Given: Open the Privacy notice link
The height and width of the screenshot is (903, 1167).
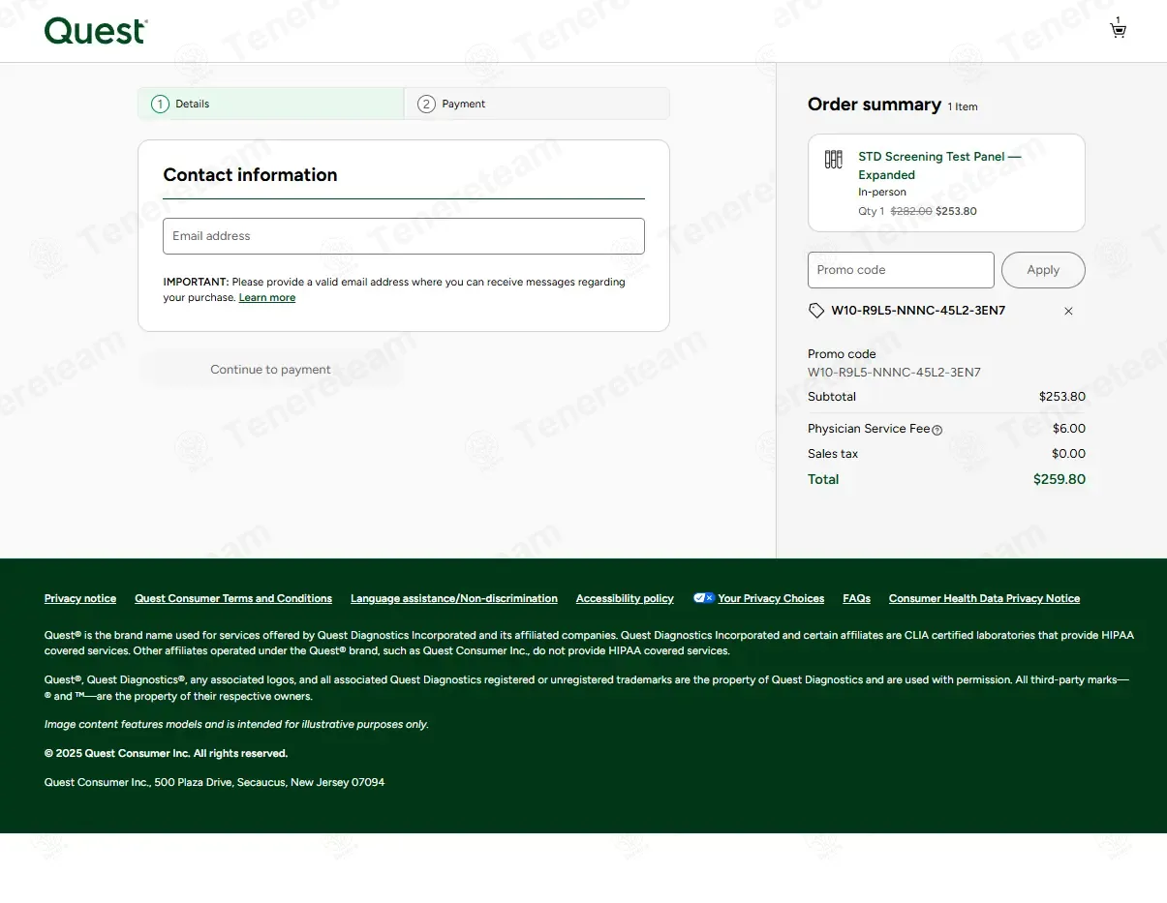Looking at the screenshot, I should 80,599.
